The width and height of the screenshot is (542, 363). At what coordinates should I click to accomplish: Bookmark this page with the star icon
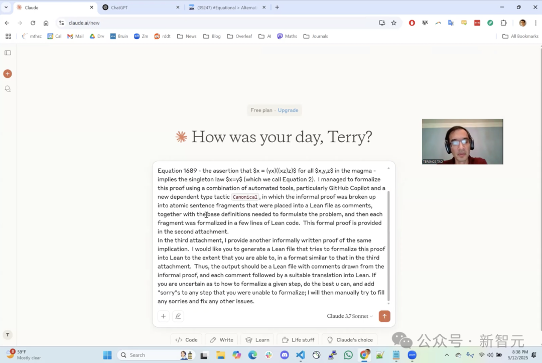click(x=394, y=23)
